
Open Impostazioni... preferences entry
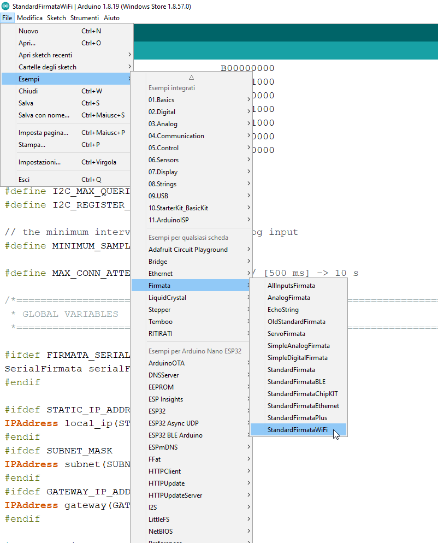pos(66,162)
